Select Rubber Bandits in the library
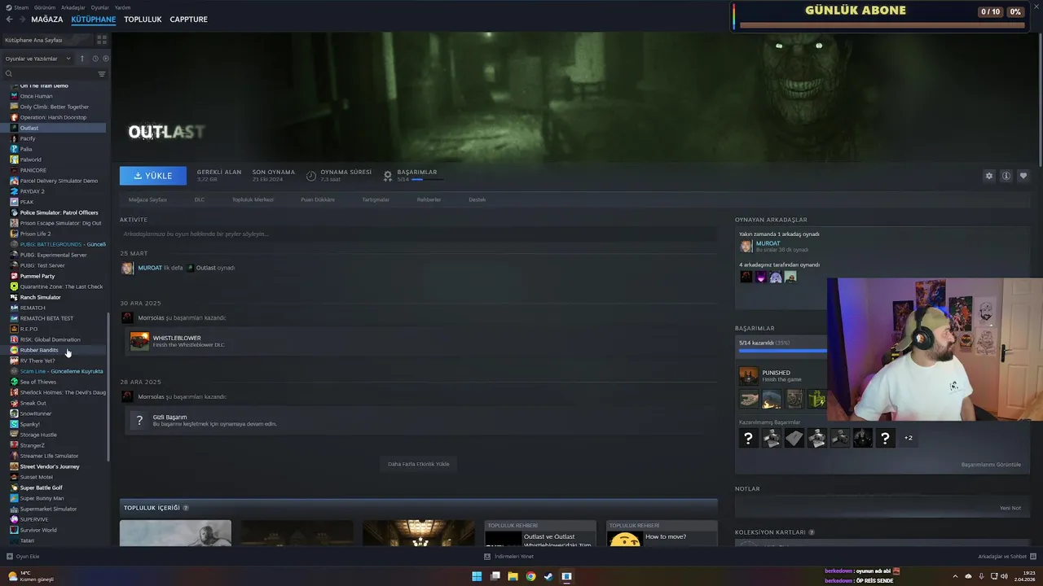 coord(39,350)
